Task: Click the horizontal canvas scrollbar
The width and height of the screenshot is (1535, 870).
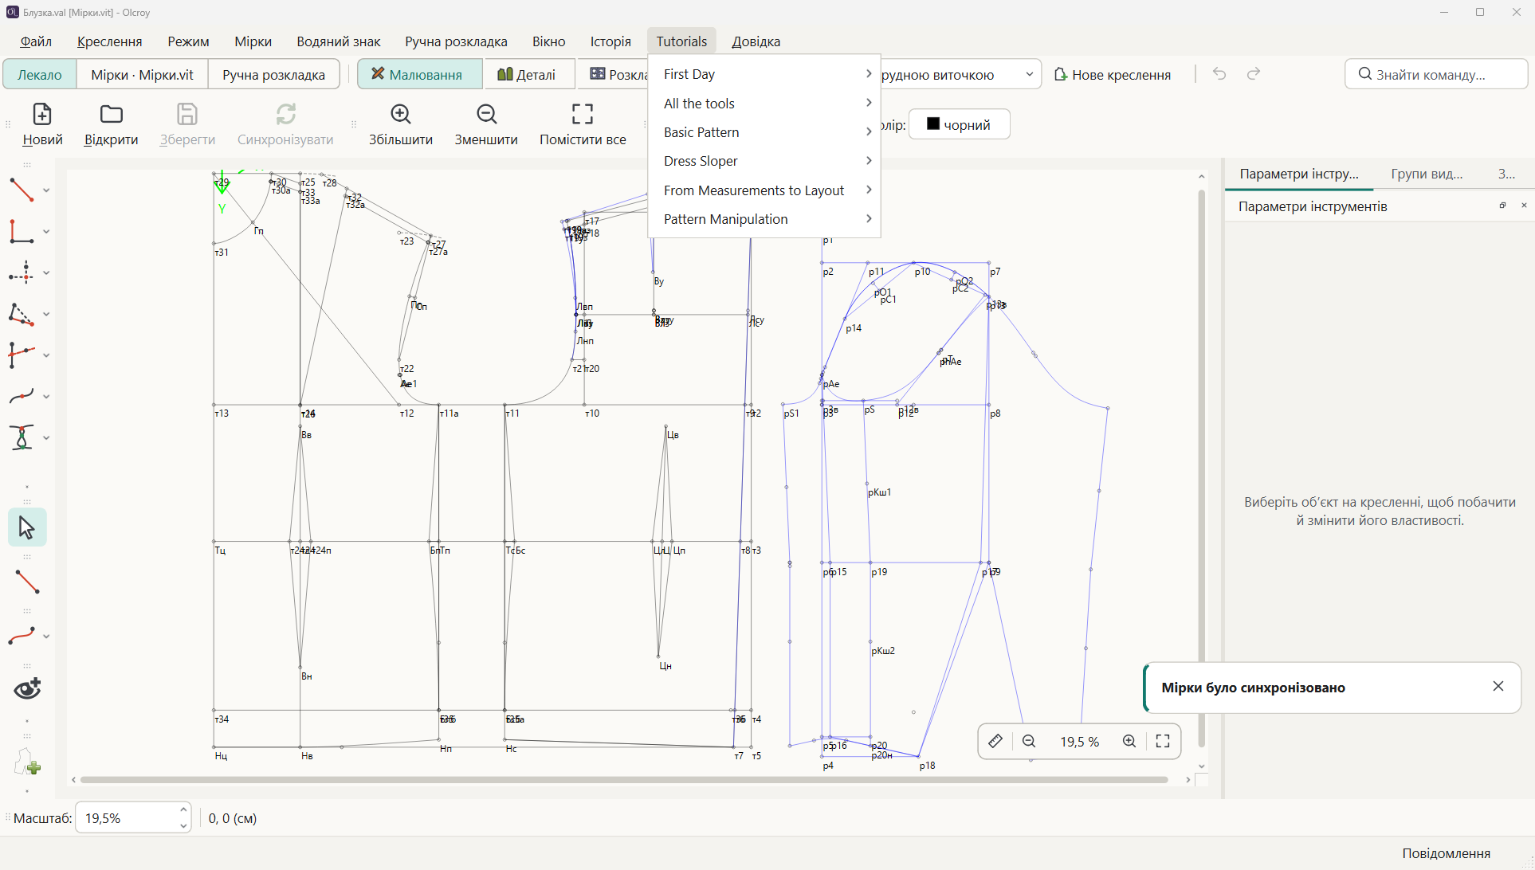Action: 624,780
